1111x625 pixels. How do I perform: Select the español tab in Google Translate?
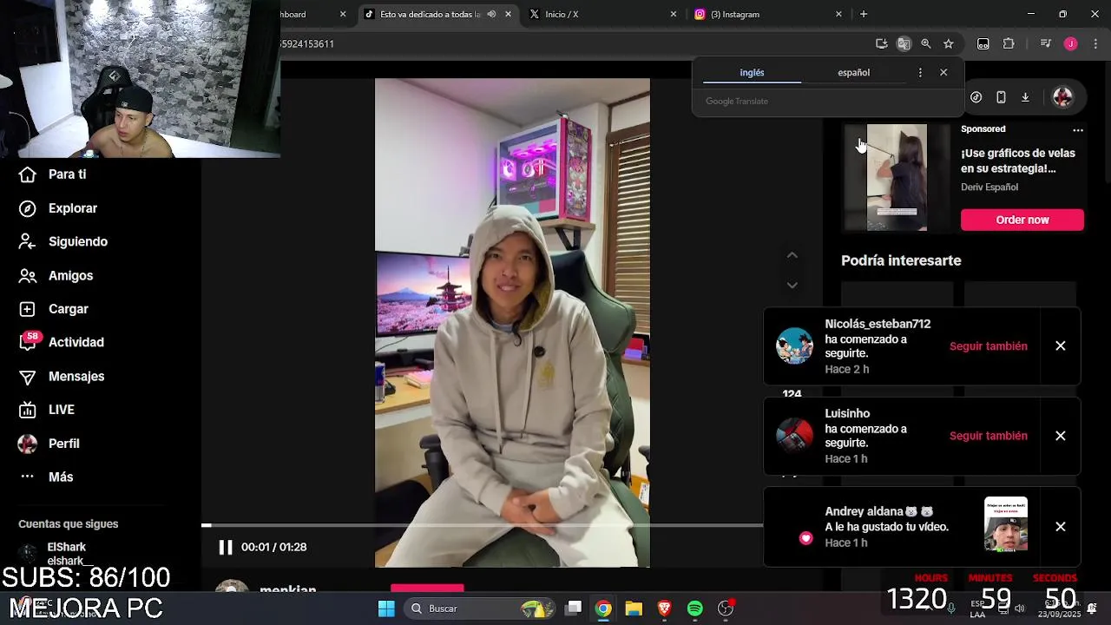click(x=853, y=73)
